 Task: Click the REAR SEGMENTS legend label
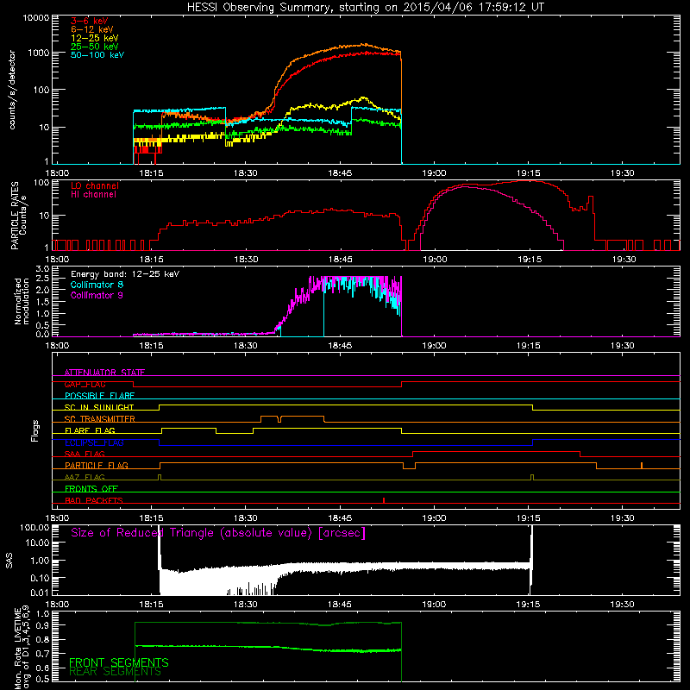pos(116,672)
